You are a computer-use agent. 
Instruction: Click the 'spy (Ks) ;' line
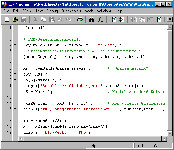[35, 74]
